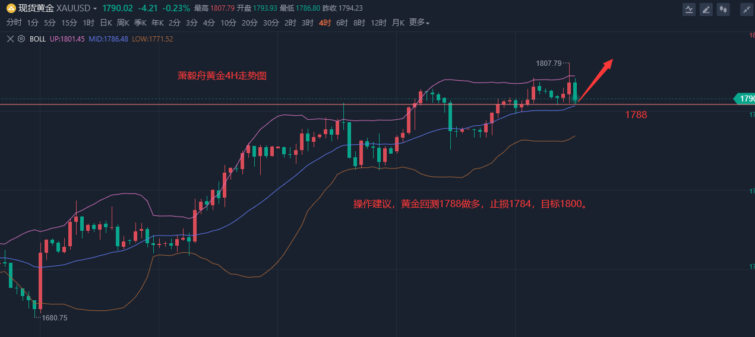This screenshot has width=755, height=337.
Task: Click the gold coin symbol icon
Action: pos(11,8)
